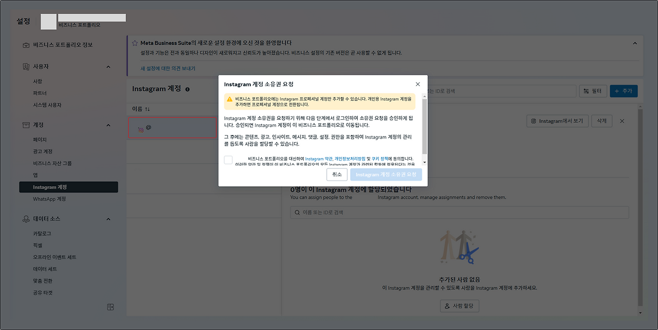Select the Instagram account row with @
Viewport: 658px width, 330px height.
173,128
